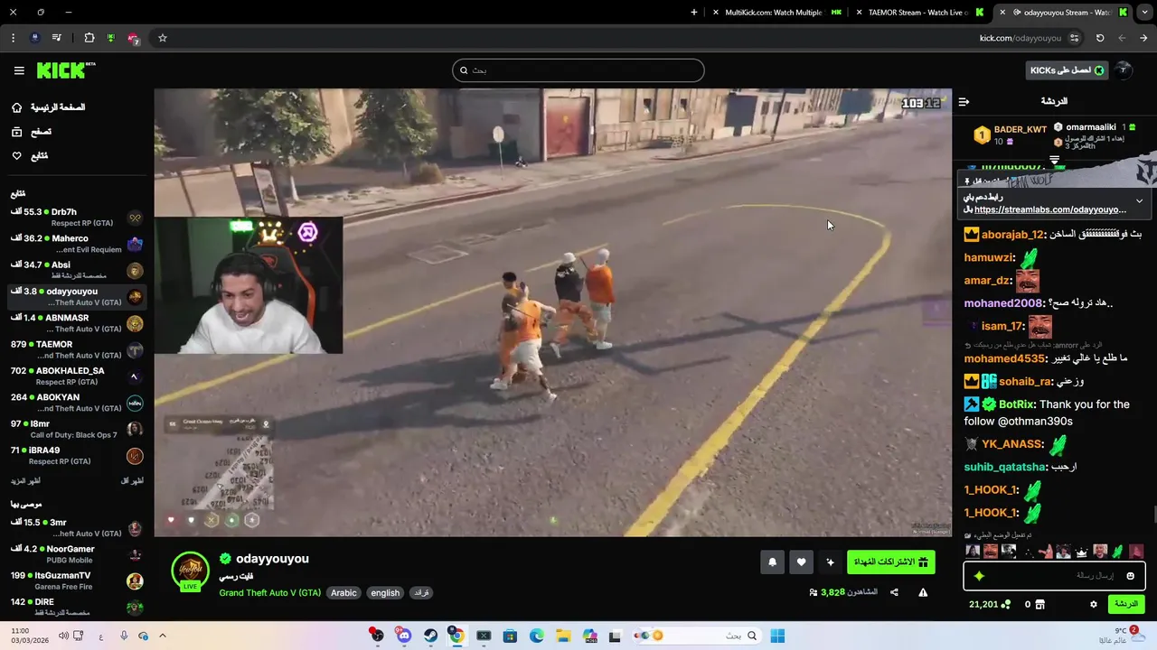Click the Arabic tag
The image size is (1157, 650).
pos(343,593)
